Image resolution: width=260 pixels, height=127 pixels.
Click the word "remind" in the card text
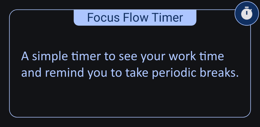click(x=64, y=73)
